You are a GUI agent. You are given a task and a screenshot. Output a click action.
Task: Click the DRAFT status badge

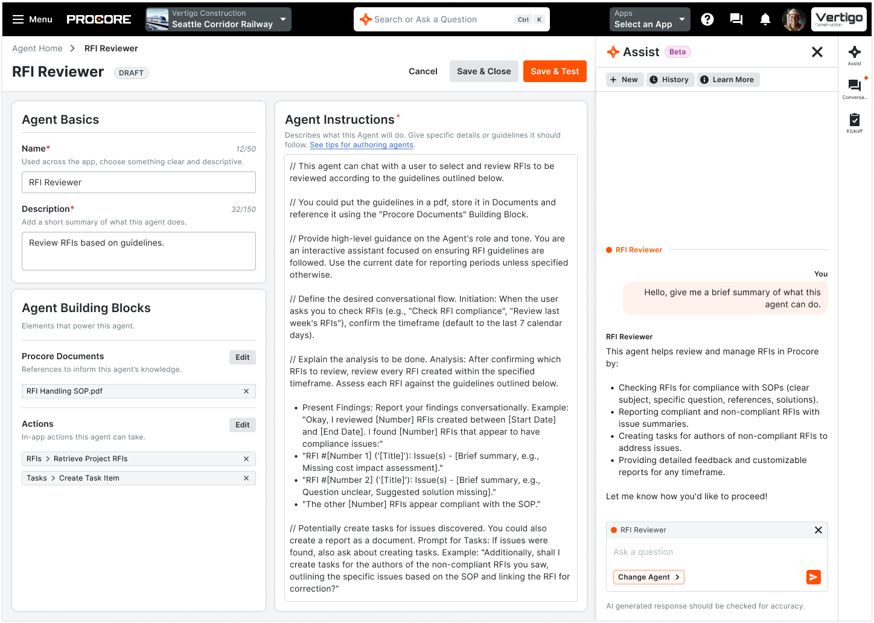coord(131,73)
